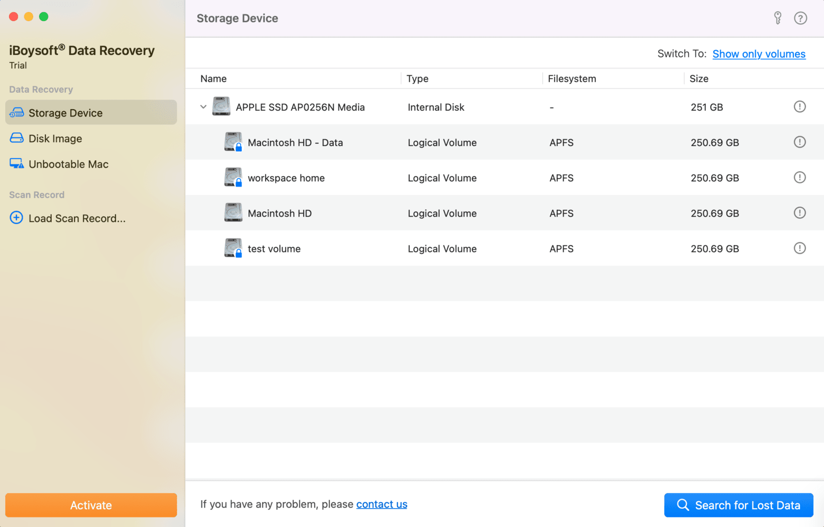
Task: Select the test volume row name
Action: click(x=274, y=249)
